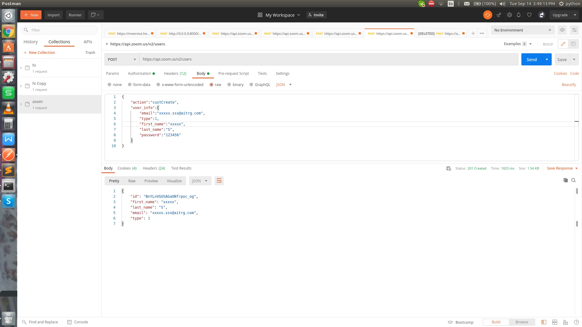Click the new tab plus icon
The width and height of the screenshot is (582, 327).
coord(473,33)
